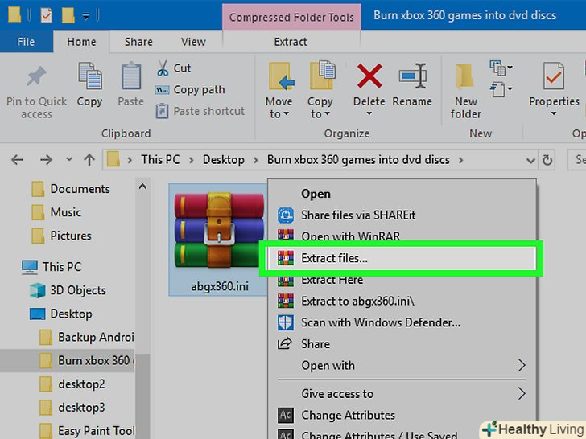Click the Paste shortcut icon

point(162,111)
